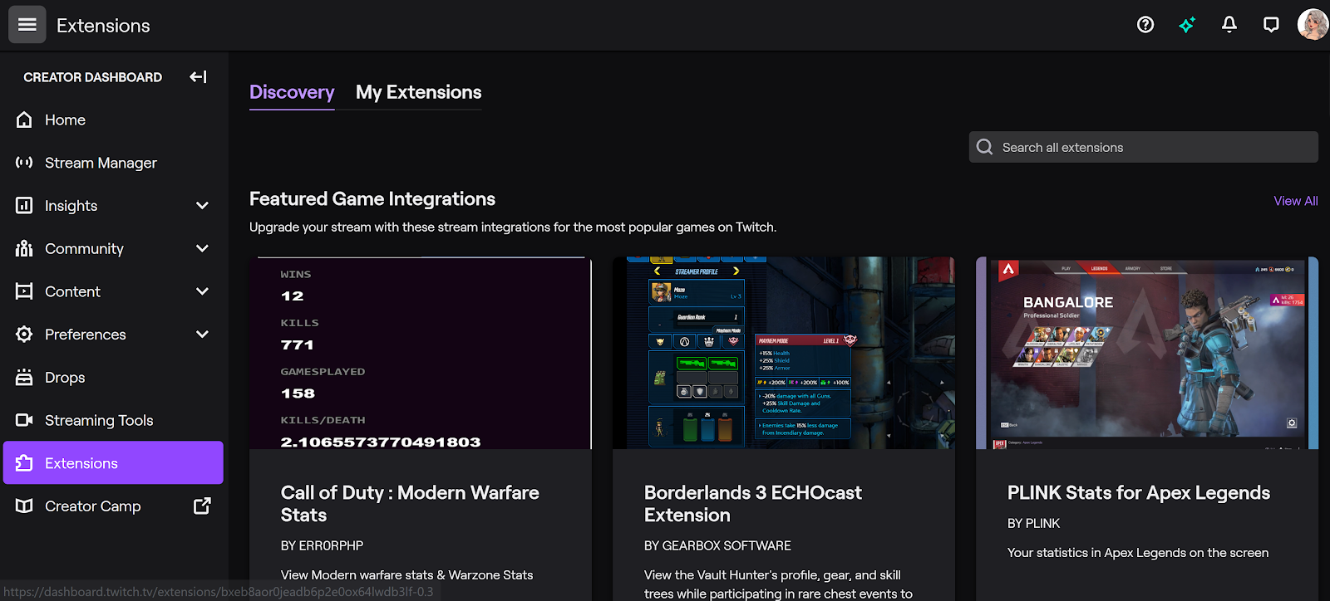This screenshot has width=1330, height=601.
Task: Click View All for featured integrations
Action: (x=1295, y=201)
